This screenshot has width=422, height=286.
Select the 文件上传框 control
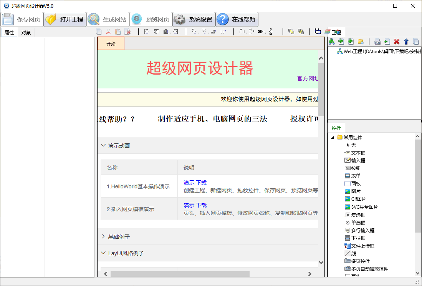point(359,246)
